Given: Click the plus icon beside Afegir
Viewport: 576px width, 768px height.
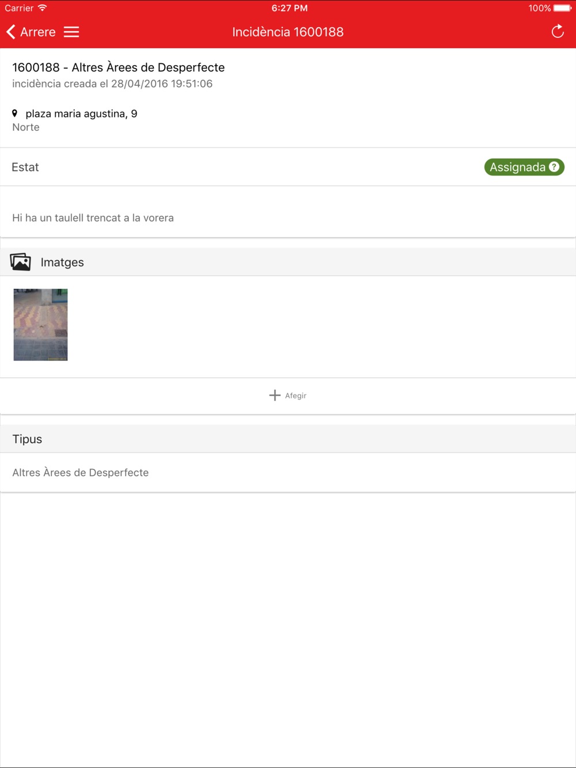Looking at the screenshot, I should [275, 396].
